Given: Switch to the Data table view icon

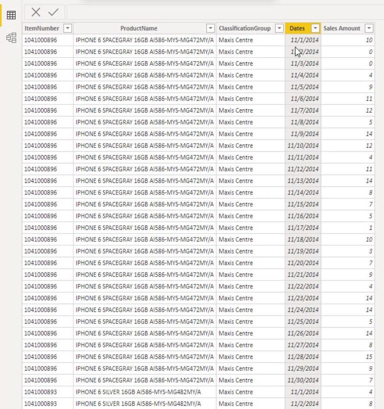Looking at the screenshot, I should click(11, 15).
